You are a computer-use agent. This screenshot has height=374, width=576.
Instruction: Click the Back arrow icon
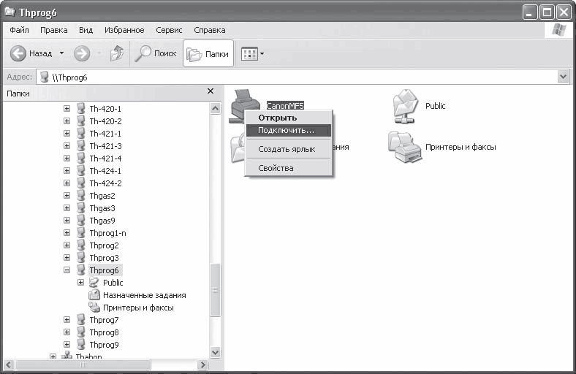point(18,53)
